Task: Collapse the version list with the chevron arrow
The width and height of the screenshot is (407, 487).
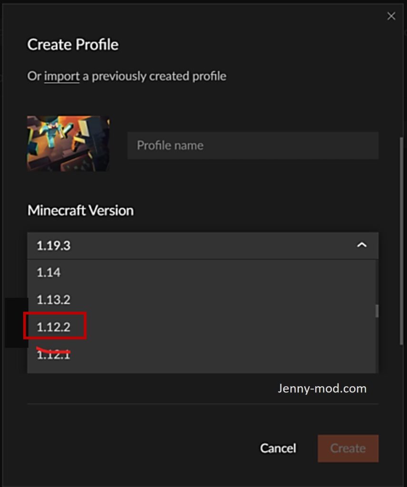Action: point(362,245)
